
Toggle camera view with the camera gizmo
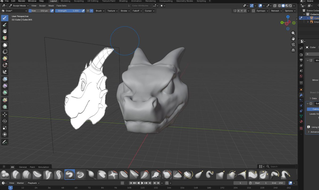[x=293, y=44]
